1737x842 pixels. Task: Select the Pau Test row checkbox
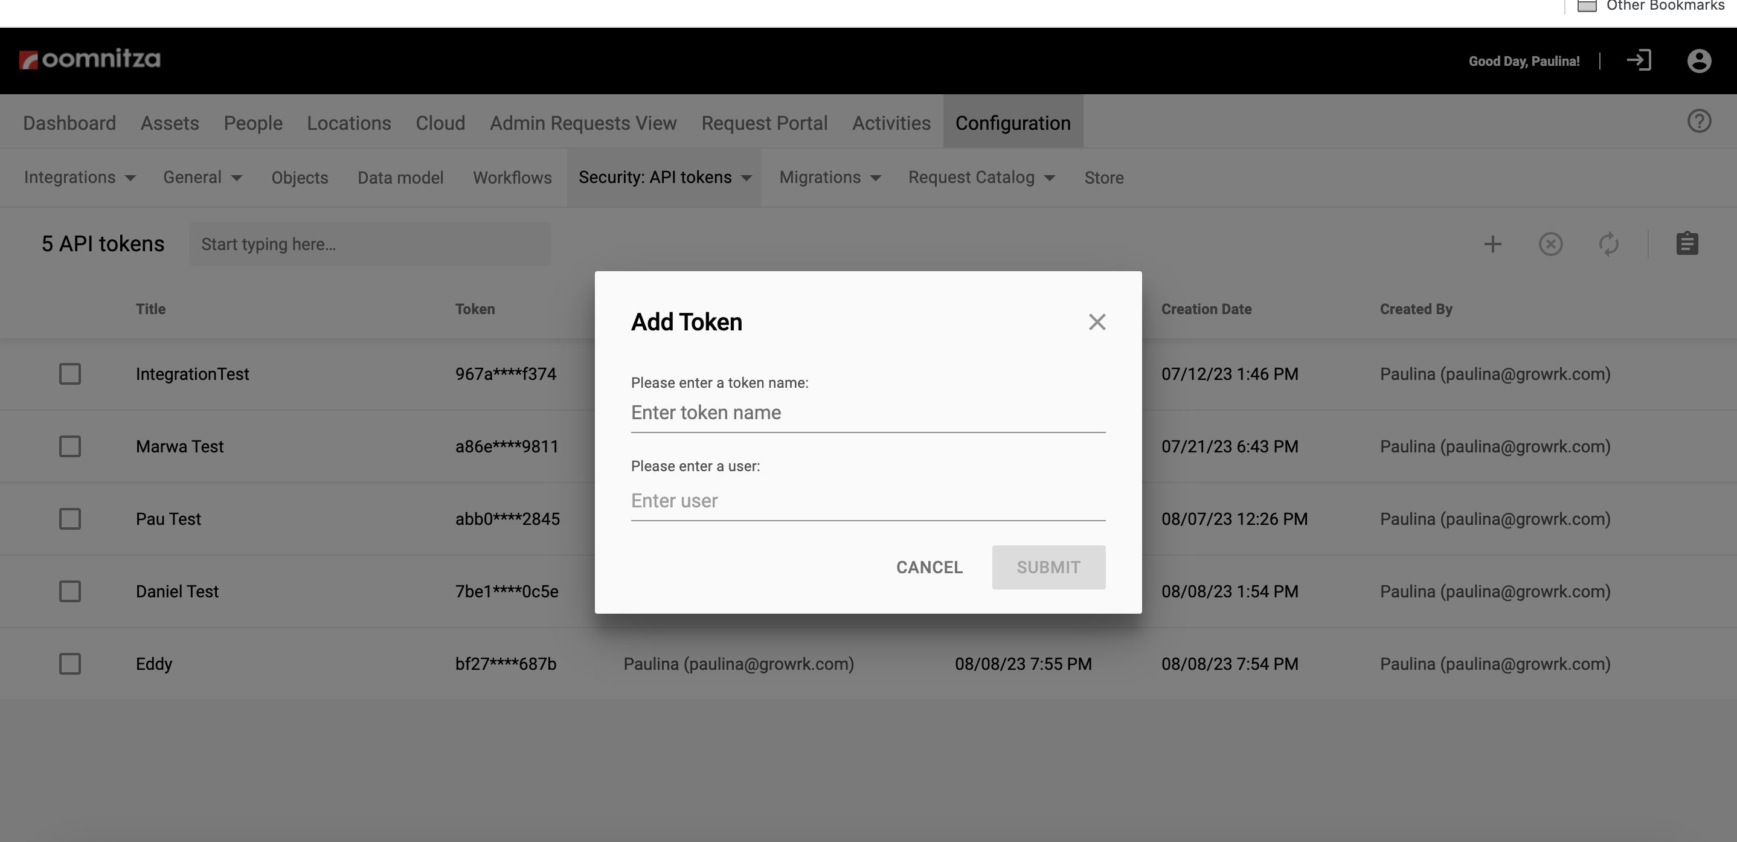click(x=69, y=519)
